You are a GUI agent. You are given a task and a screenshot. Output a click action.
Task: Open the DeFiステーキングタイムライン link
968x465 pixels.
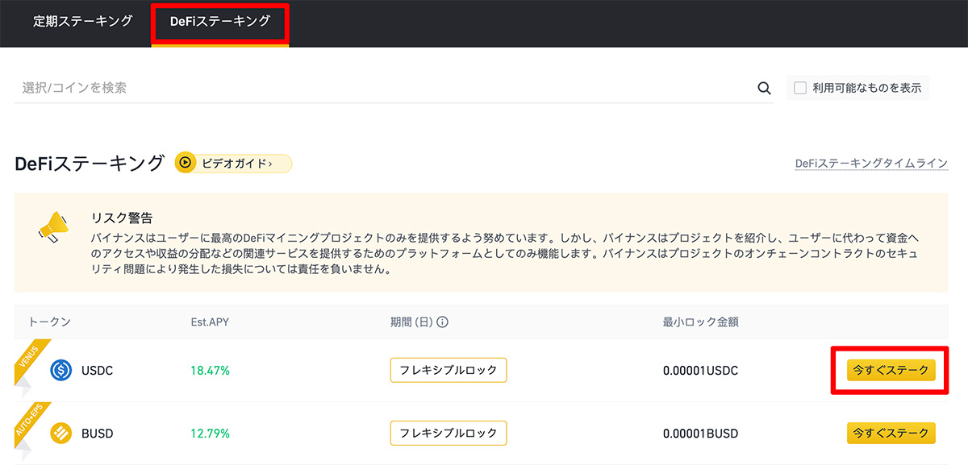point(871,164)
